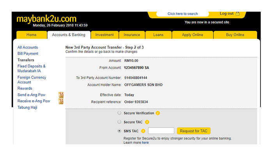Open the Insurance tab
273x156 pixels.
(132, 35)
